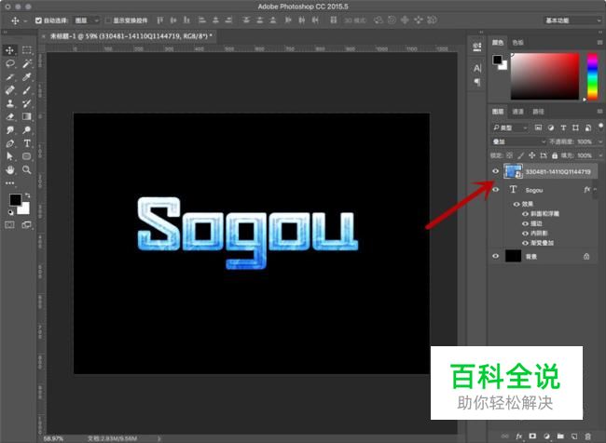Open the Opacity 100% slider dropdown

tap(600, 141)
